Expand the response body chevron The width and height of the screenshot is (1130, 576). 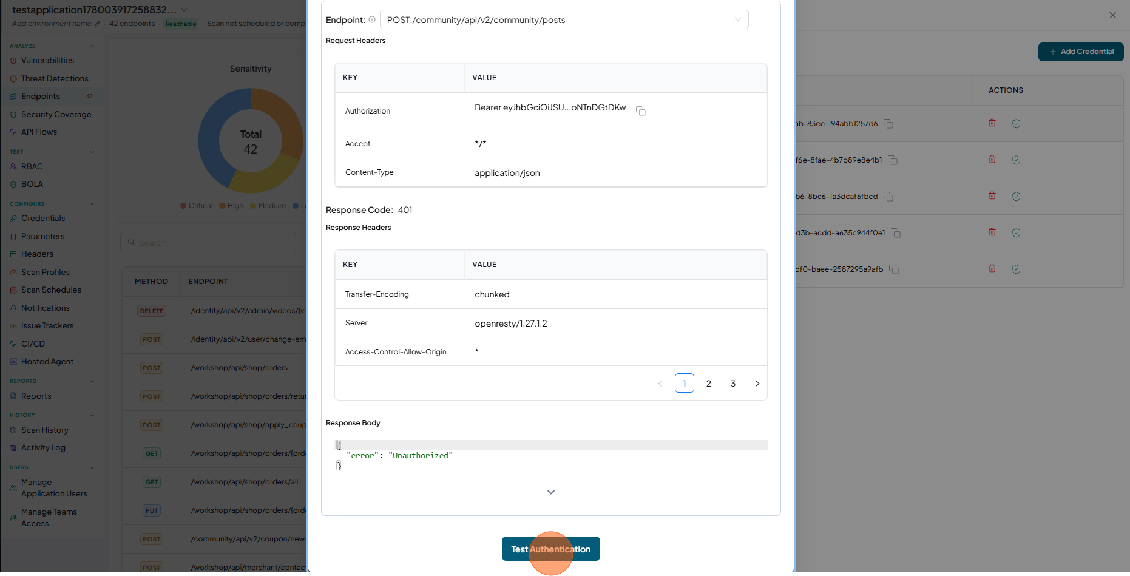coord(551,492)
